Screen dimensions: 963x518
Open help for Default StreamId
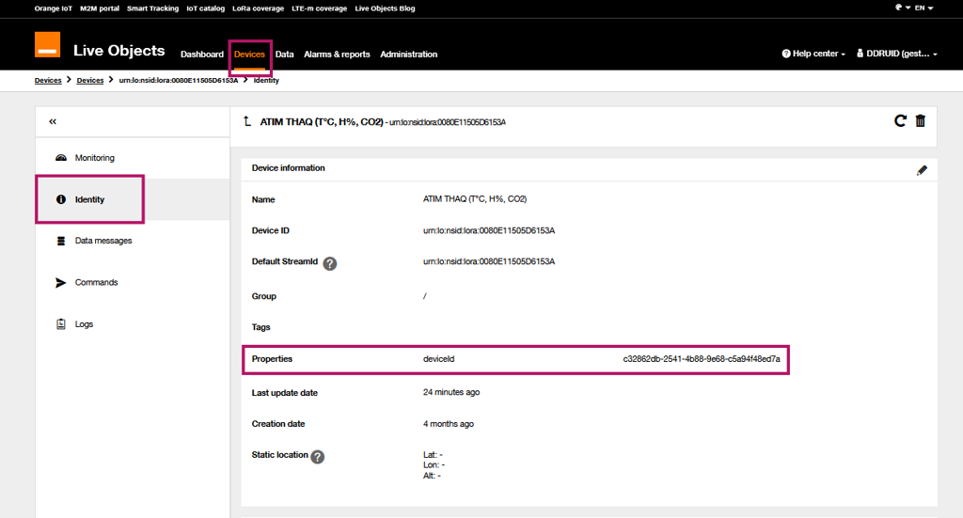330,263
